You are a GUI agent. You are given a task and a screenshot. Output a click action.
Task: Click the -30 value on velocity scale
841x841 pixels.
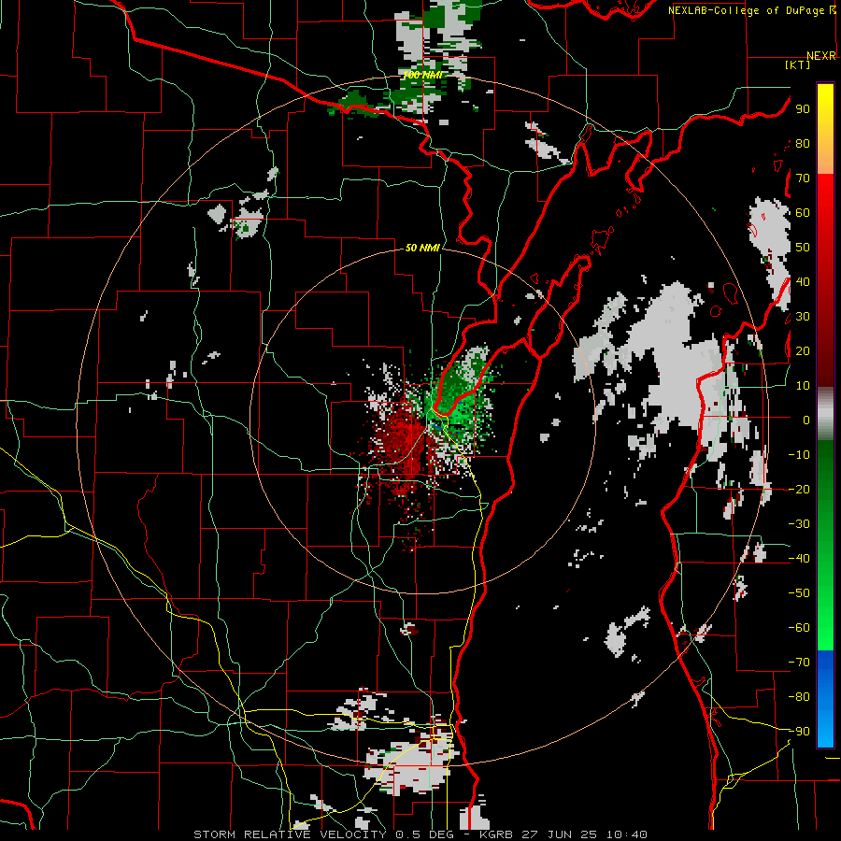coord(799,524)
